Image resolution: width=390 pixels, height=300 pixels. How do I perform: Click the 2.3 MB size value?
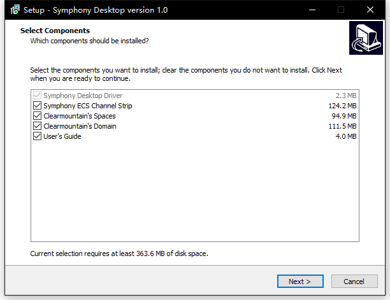point(346,96)
